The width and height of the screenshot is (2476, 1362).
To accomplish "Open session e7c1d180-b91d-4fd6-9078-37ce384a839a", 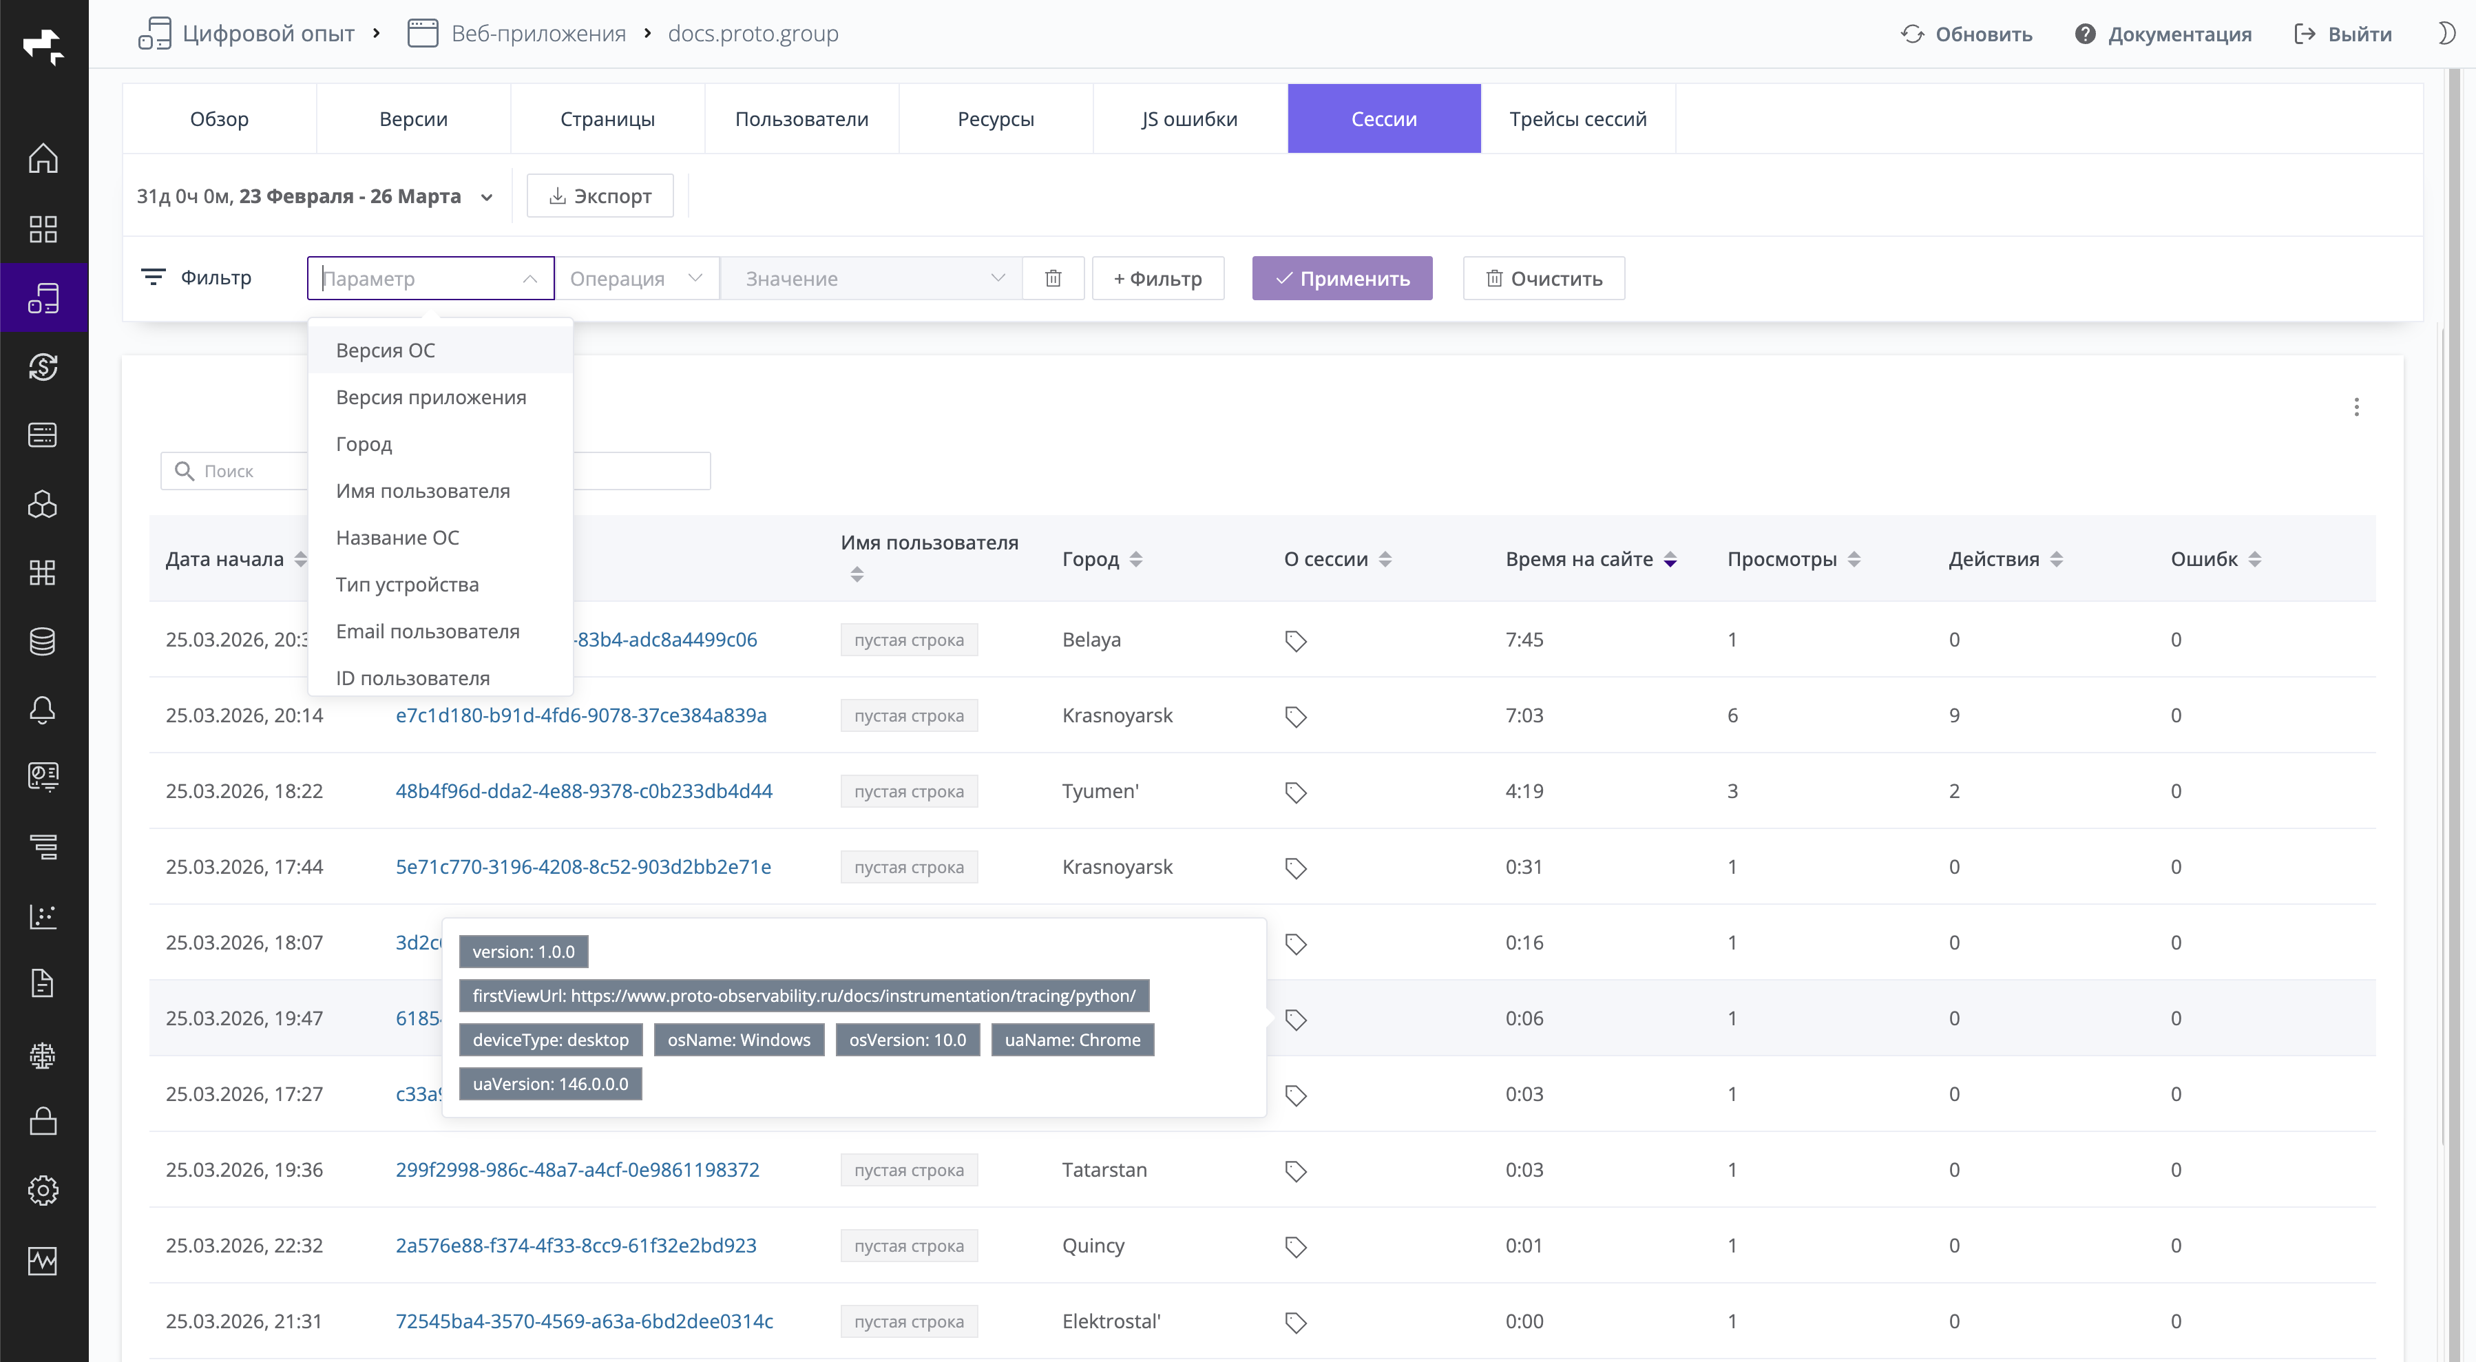I will 580,715.
